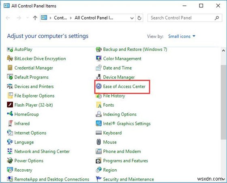Click the Device Manager icon
Screen dimensions: 227x183
(x=99, y=77)
